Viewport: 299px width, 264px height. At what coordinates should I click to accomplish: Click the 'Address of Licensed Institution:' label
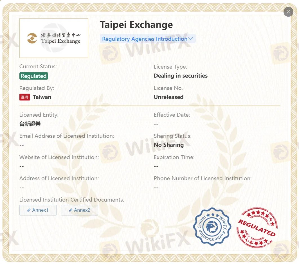pyautogui.click(x=59, y=179)
